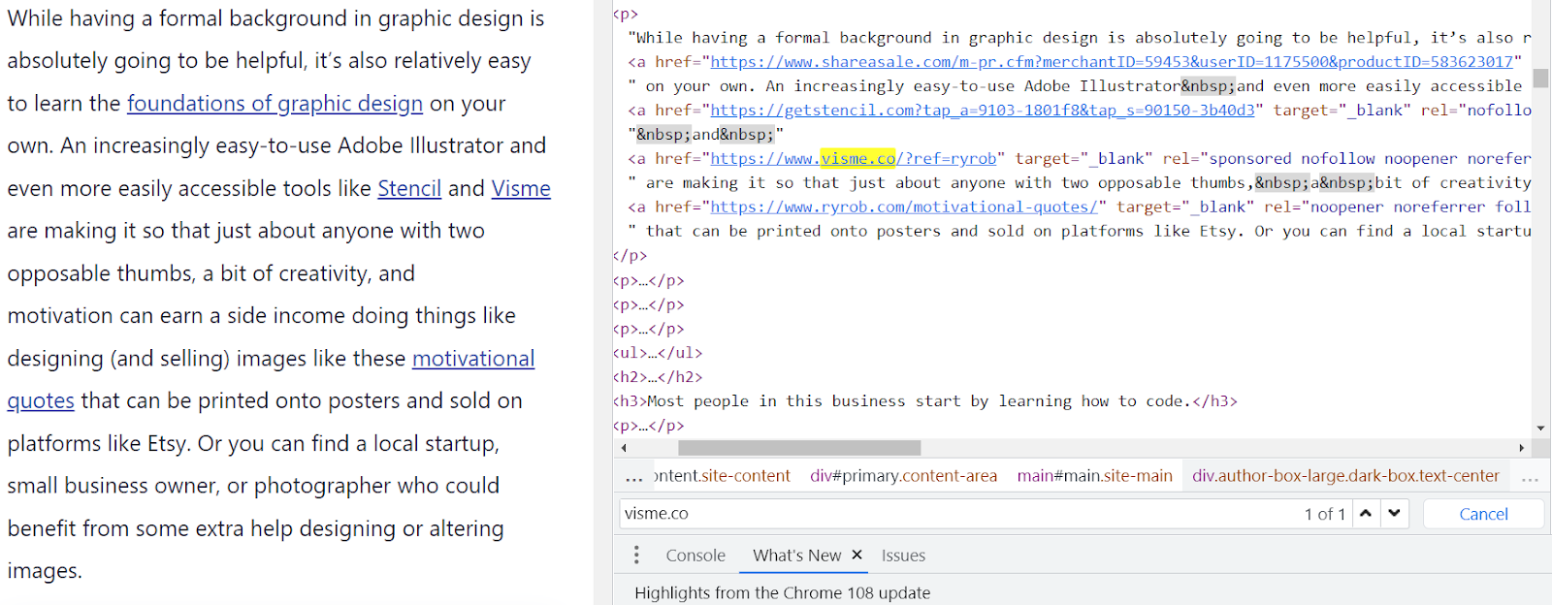Go to next search result

coord(1394,514)
